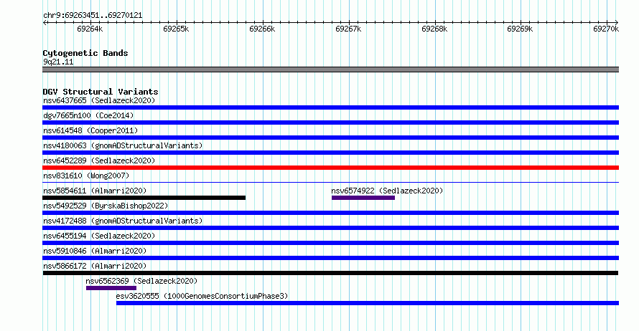Click the blue bar for nsv5492529
Viewport: 639px width, 331px height.
click(330, 213)
